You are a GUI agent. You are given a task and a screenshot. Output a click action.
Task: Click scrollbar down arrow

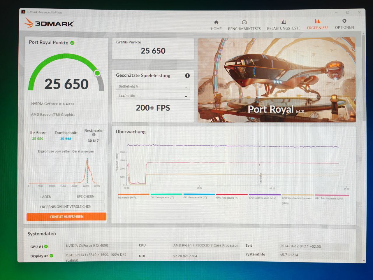[x=364, y=261]
